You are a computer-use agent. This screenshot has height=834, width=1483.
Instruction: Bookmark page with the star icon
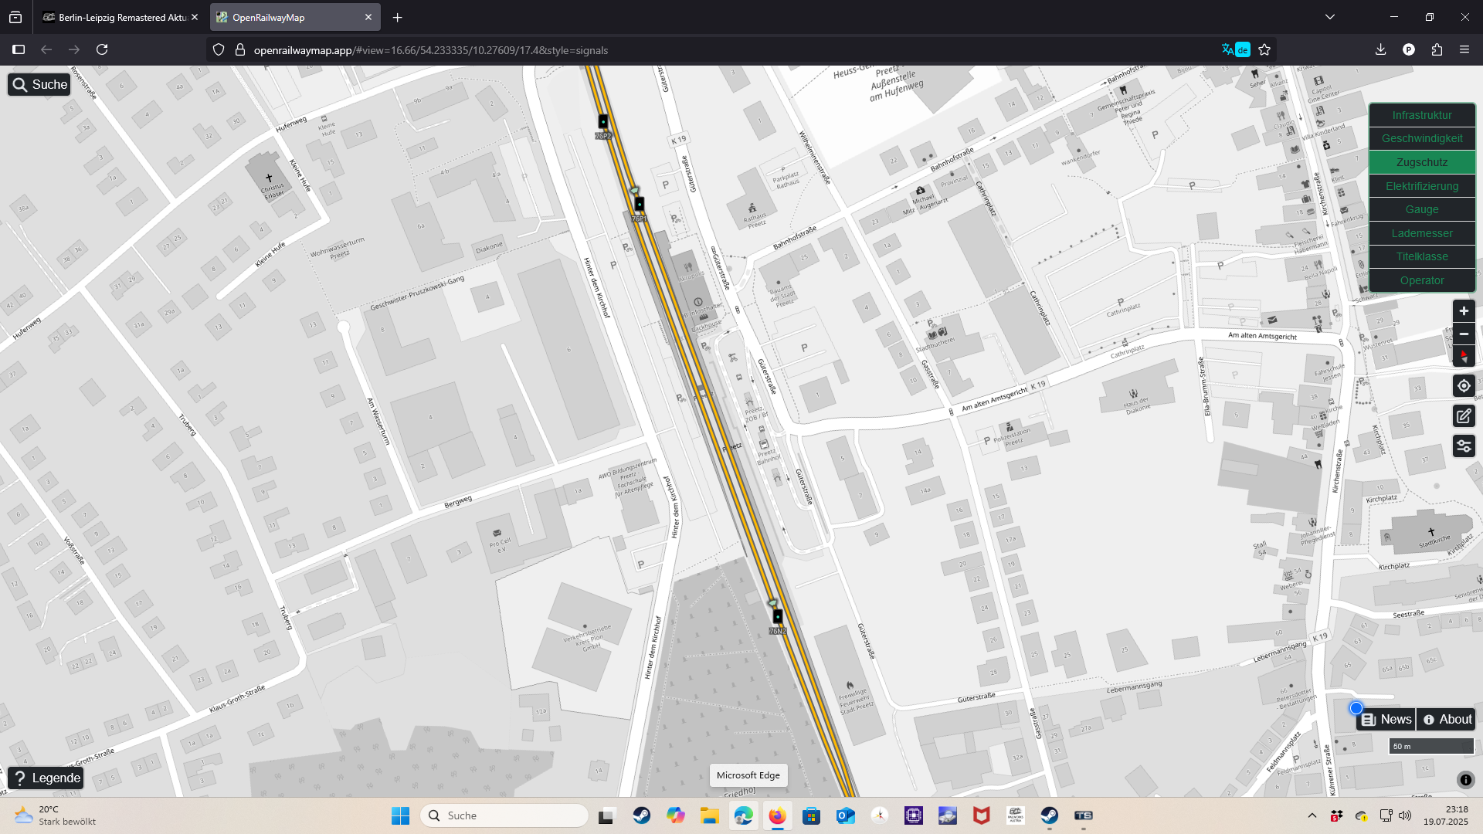tap(1264, 49)
